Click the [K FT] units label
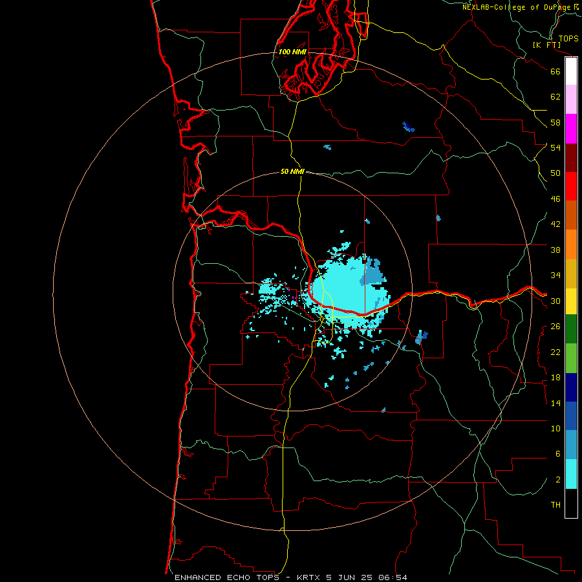582x582 pixels. 546,45
